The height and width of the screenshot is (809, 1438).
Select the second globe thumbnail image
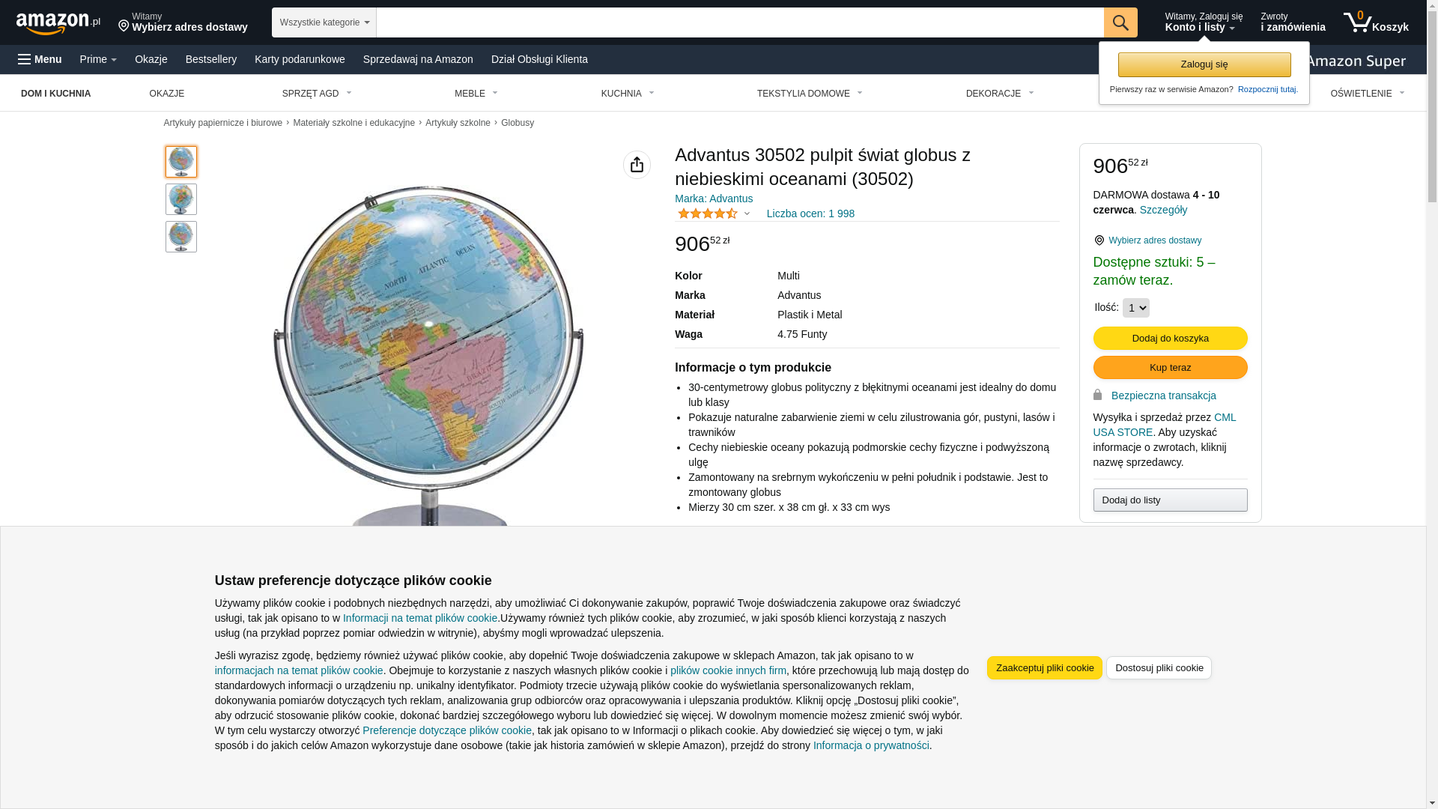181,199
